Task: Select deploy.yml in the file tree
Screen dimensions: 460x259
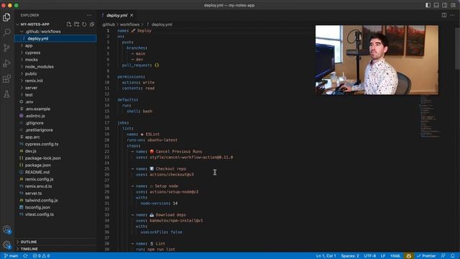Action: (56, 38)
